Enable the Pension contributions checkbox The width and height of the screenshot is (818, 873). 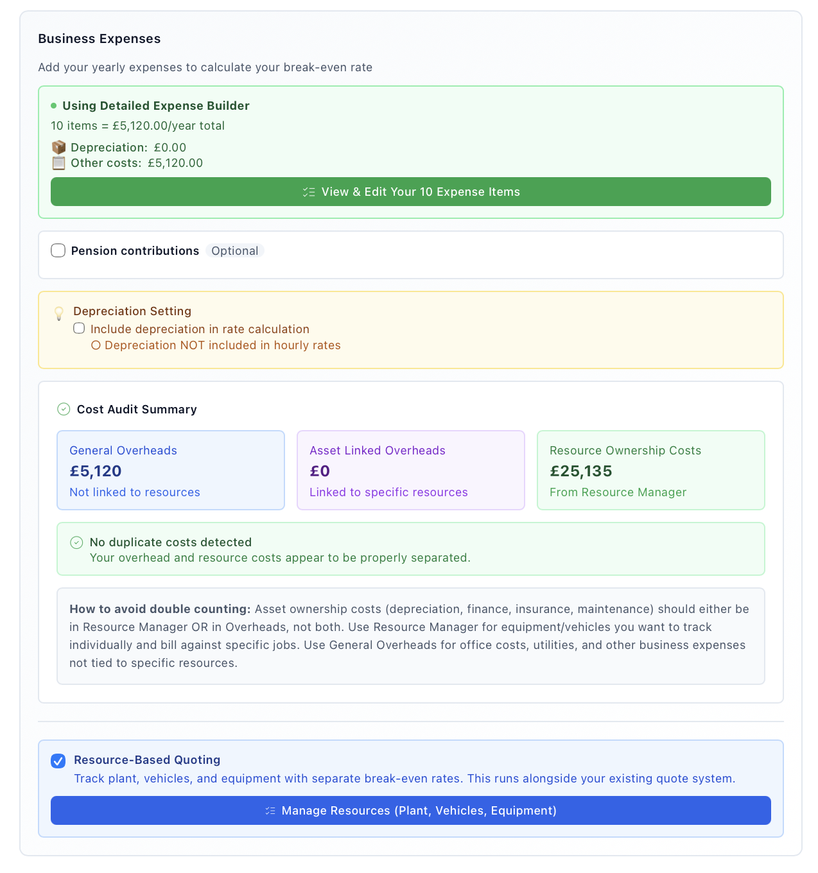click(58, 250)
